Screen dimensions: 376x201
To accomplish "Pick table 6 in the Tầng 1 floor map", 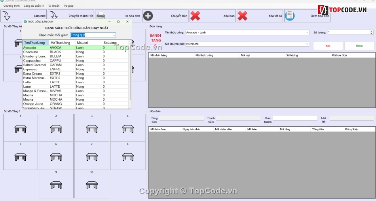I will click(x=56, y=156).
